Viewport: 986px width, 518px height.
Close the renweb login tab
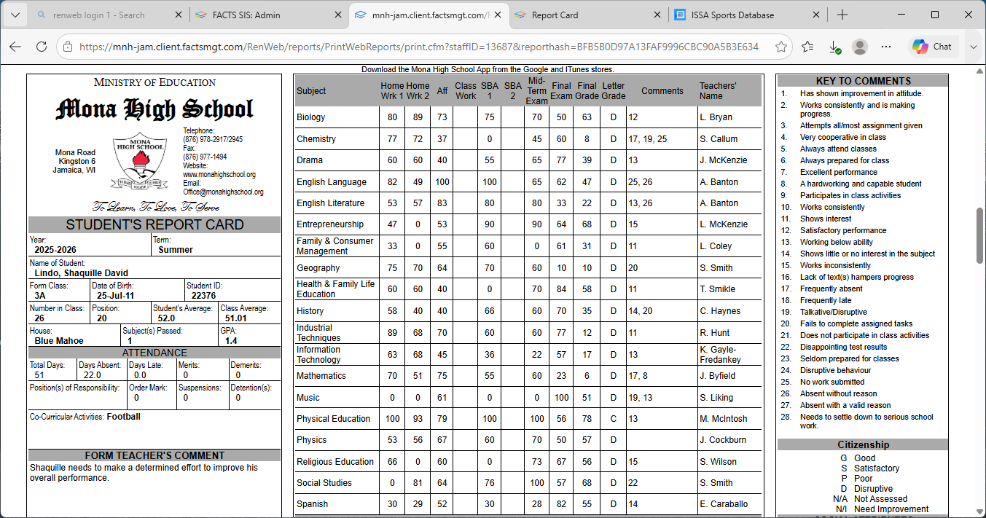coord(178,15)
